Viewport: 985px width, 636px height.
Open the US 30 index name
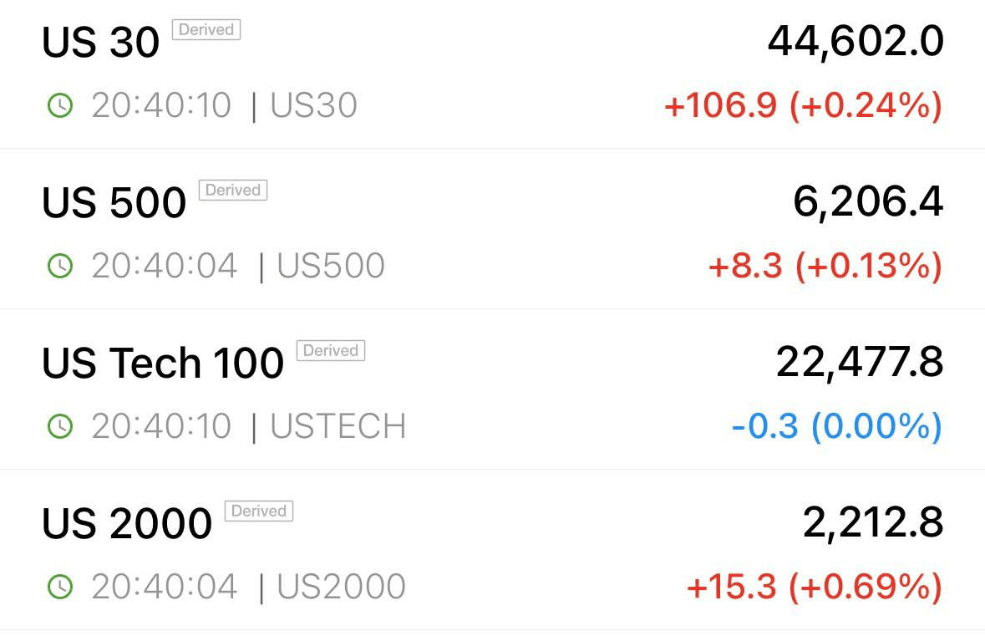100,42
